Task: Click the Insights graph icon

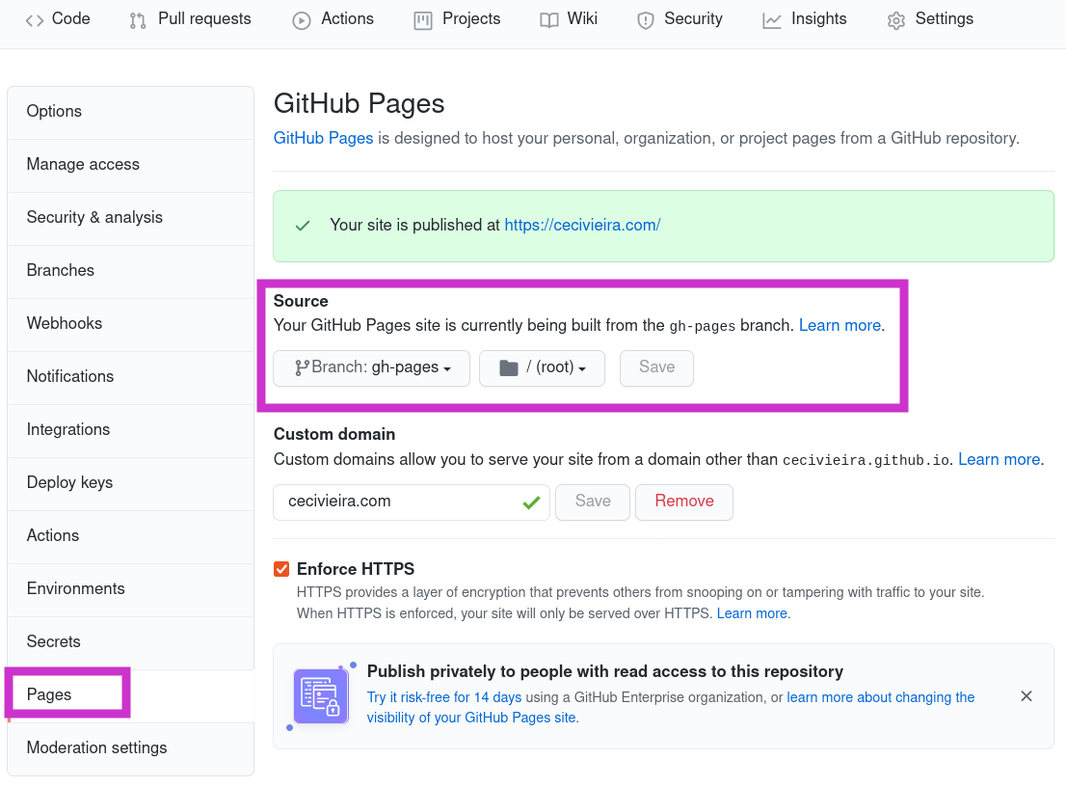Action: (x=772, y=20)
